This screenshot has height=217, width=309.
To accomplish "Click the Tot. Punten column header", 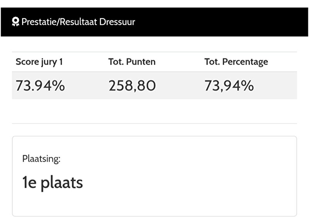I will [x=132, y=62].
